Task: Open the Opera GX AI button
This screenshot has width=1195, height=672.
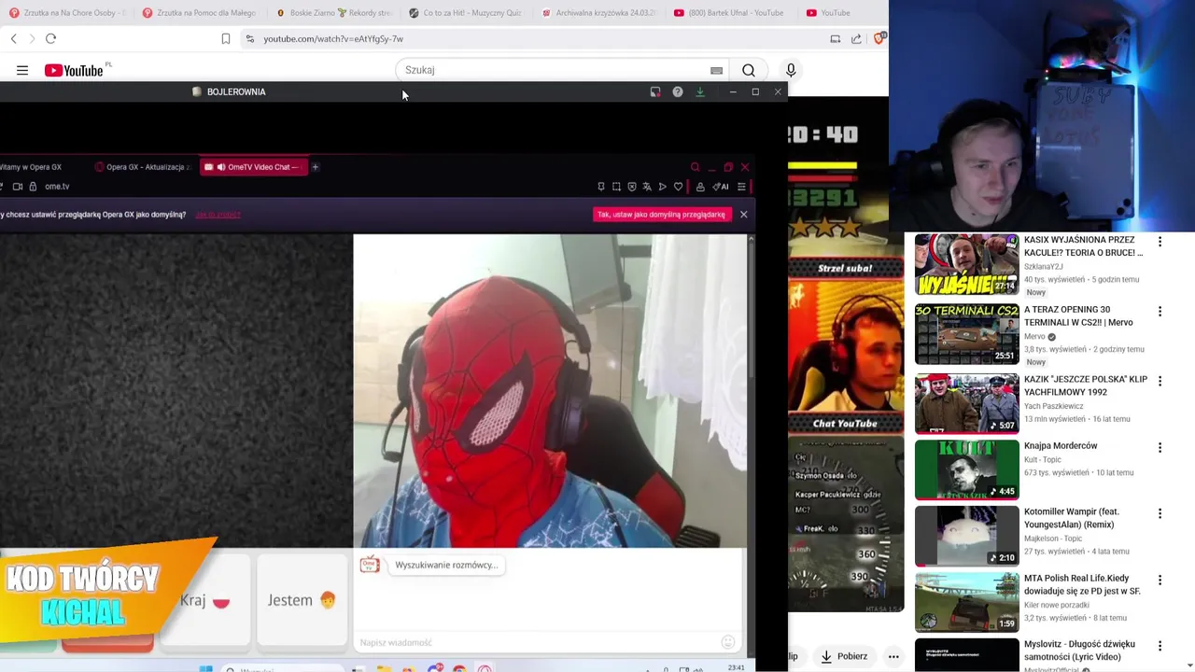Action: [x=721, y=187]
